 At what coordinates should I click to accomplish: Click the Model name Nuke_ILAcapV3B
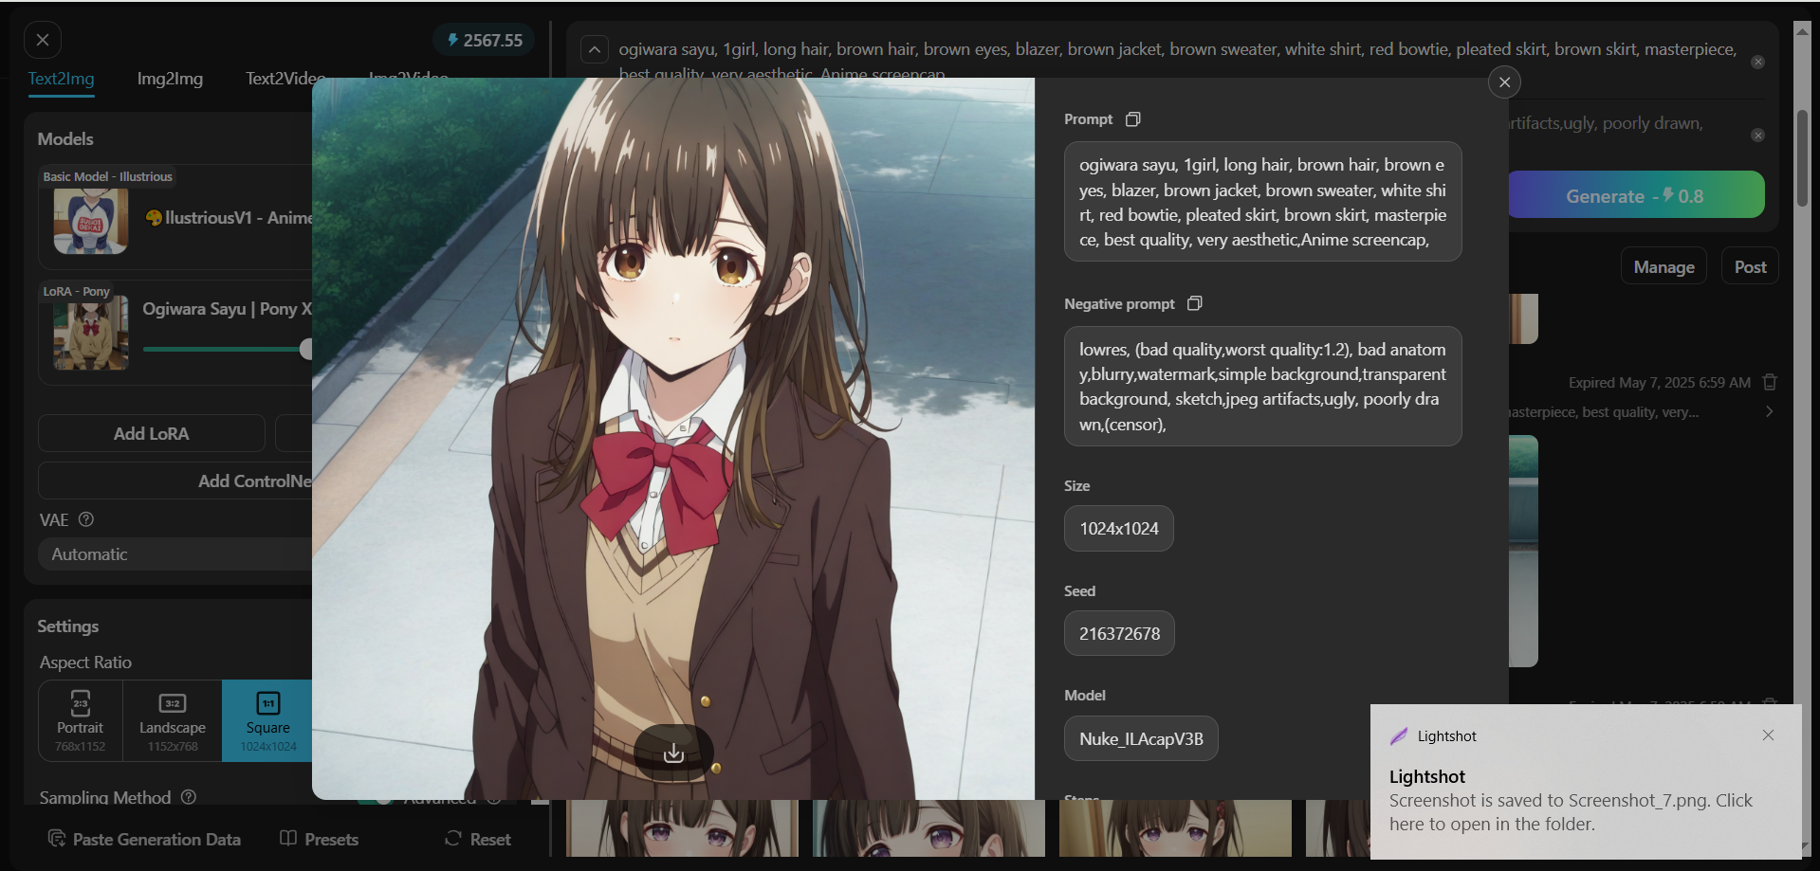point(1141,738)
